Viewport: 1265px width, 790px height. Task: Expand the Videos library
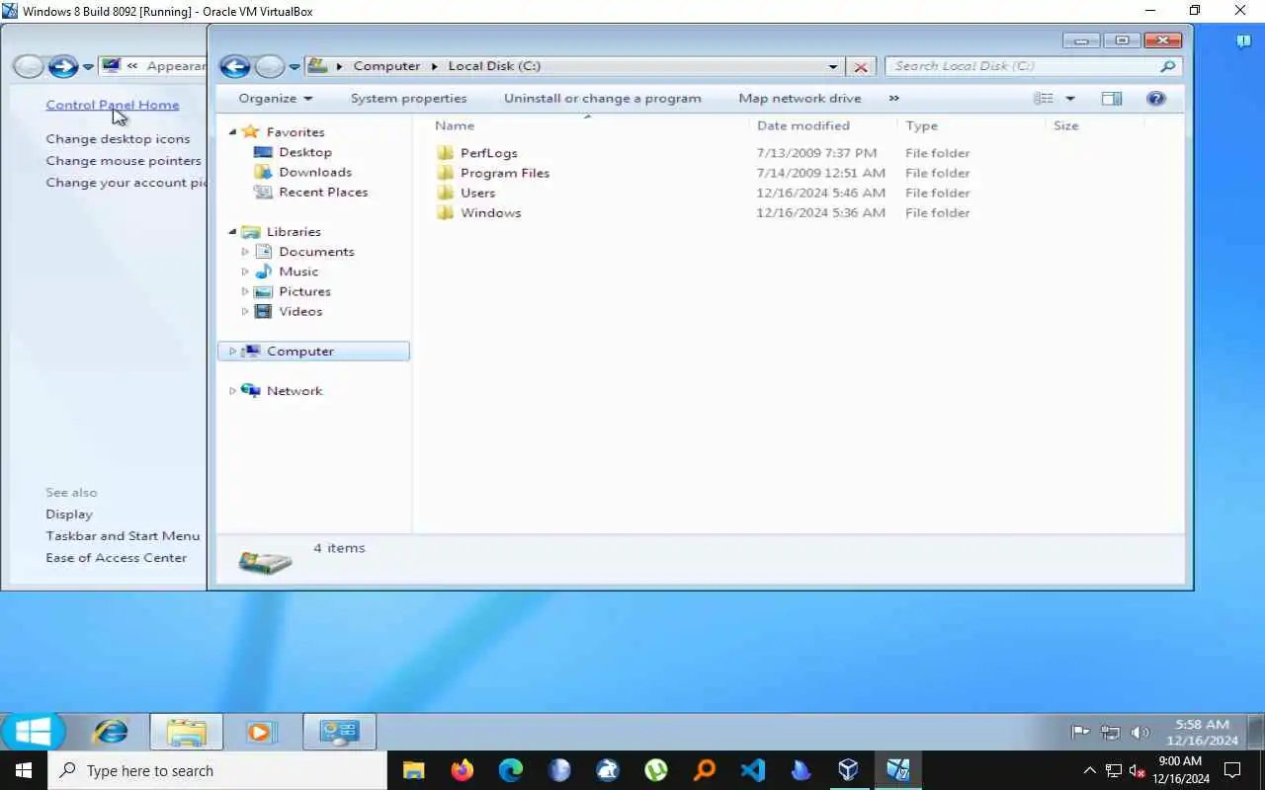coord(245,311)
